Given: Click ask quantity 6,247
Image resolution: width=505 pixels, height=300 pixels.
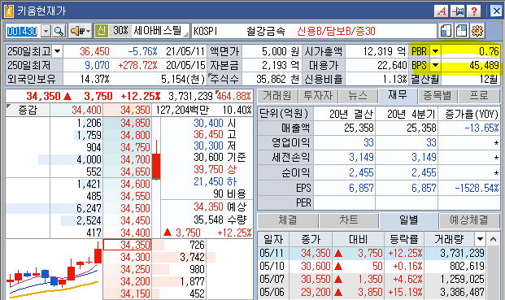Looking at the screenshot, I should (x=89, y=208).
